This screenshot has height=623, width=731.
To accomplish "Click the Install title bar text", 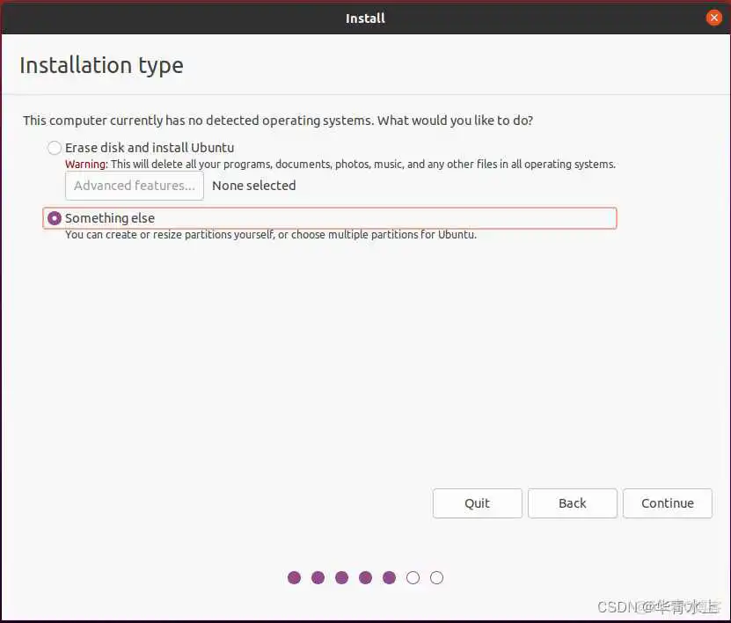I will [x=365, y=18].
